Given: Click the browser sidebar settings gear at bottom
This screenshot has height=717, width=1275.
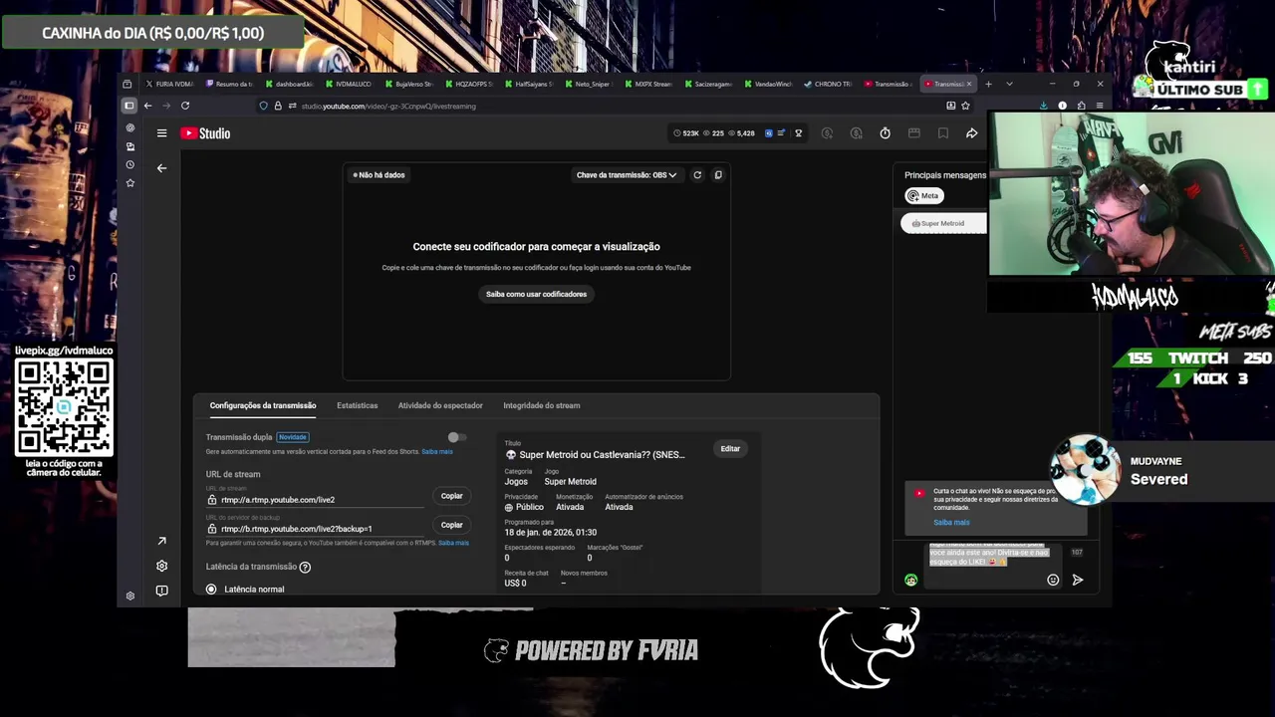Looking at the screenshot, I should click(x=129, y=596).
